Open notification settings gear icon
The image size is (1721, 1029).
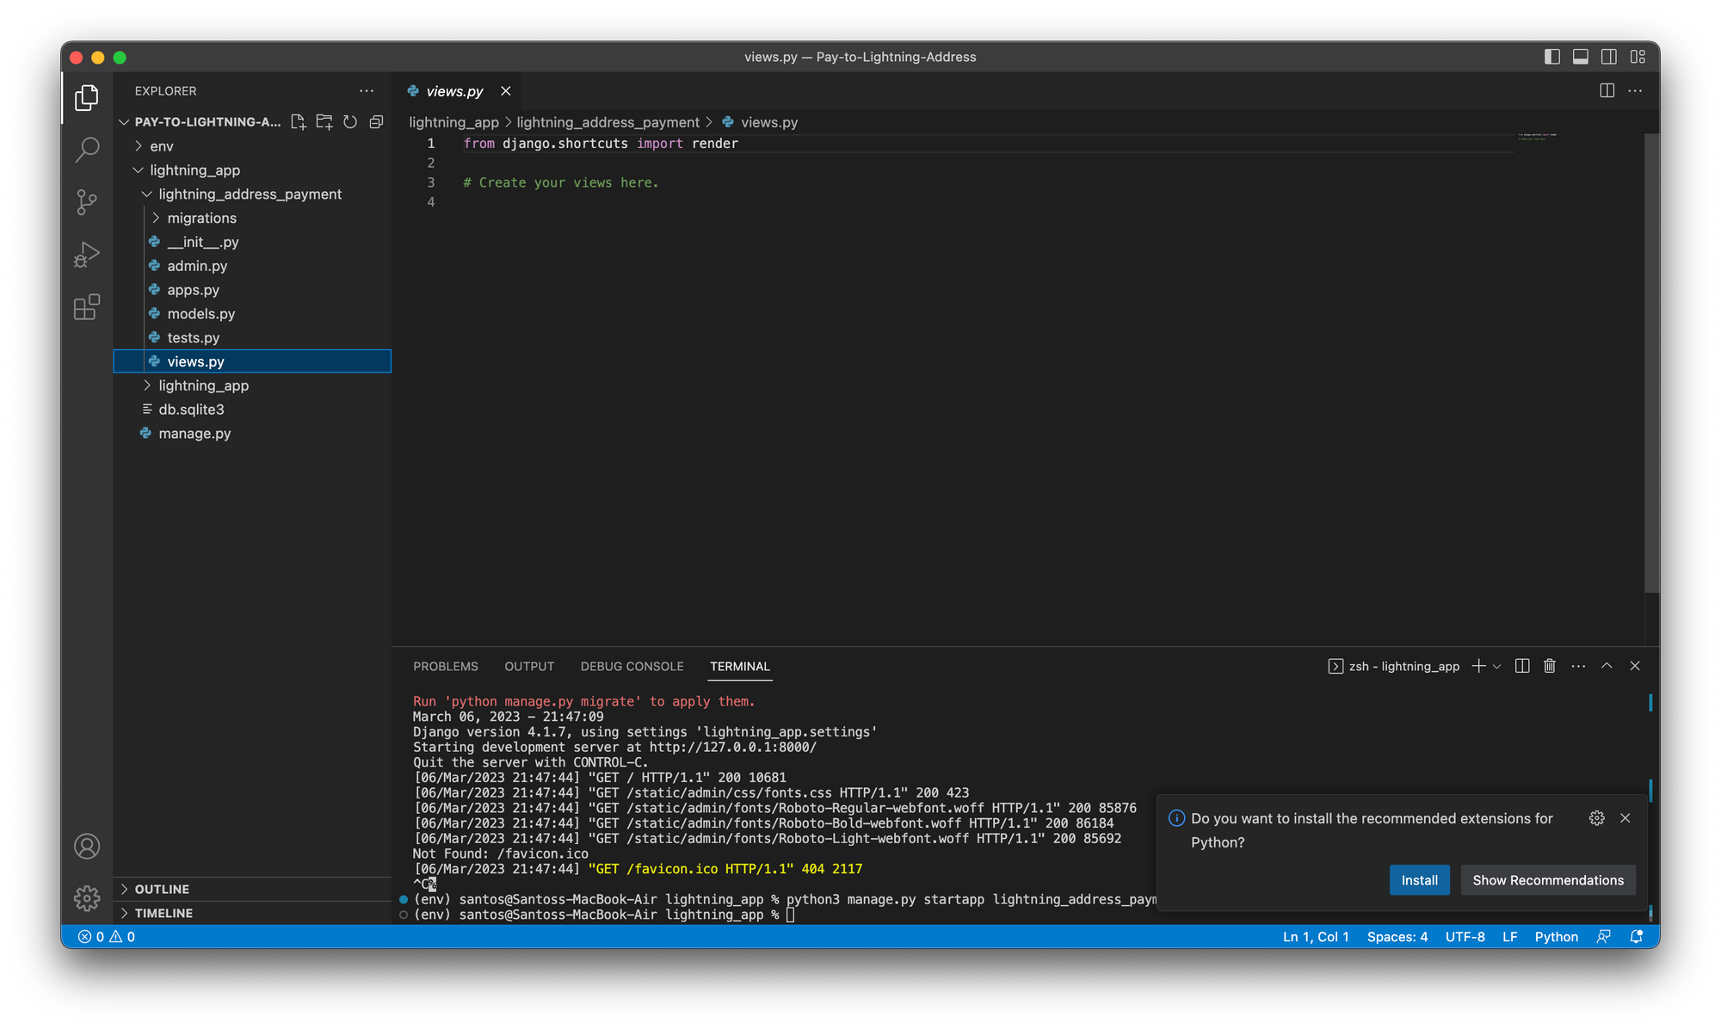point(1597,818)
